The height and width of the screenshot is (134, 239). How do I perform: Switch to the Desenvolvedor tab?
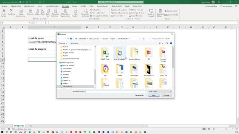(x=102, y=6)
